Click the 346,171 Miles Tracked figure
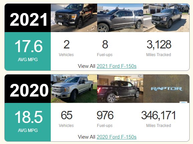The image size is (193, 144). click(x=159, y=119)
